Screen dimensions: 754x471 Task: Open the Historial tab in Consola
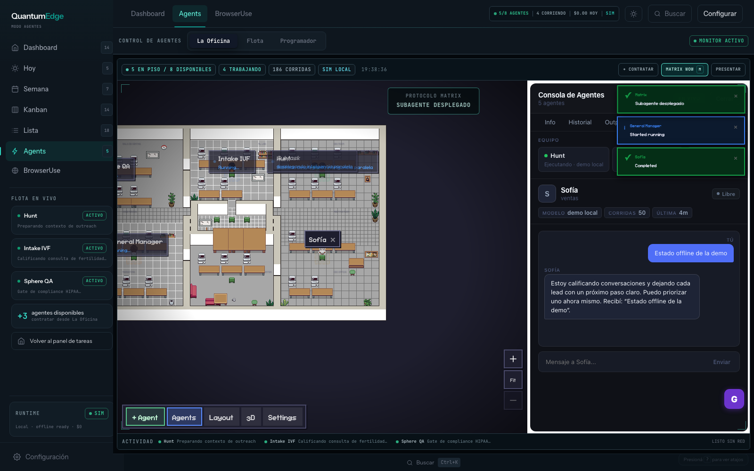click(580, 122)
